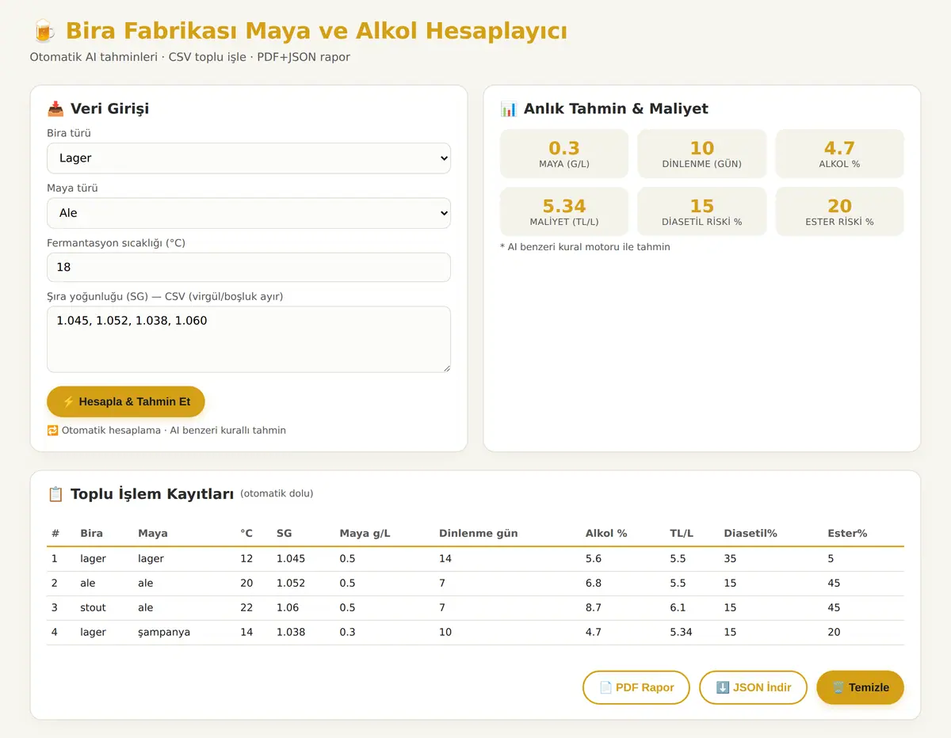Viewport: 951px width, 738px height.
Task: Click the chart icon beside Anlık Tahmin
Action: pos(509,108)
